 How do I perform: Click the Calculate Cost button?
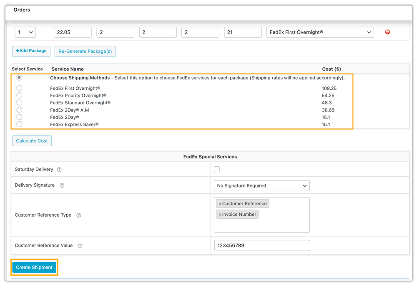pos(32,141)
